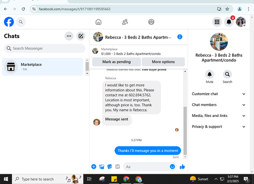
Task: Open the Facebook menu grid icon
Action: point(217,22)
